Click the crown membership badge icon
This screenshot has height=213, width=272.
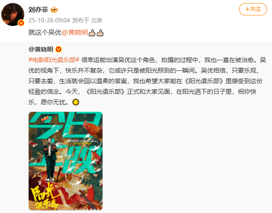[54, 10]
